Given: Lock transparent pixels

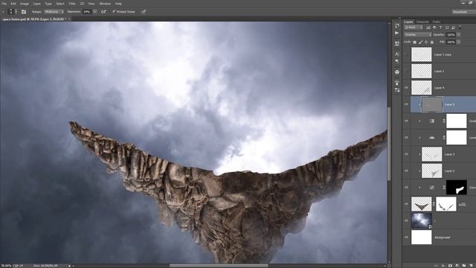Looking at the screenshot, I should click(x=415, y=42).
